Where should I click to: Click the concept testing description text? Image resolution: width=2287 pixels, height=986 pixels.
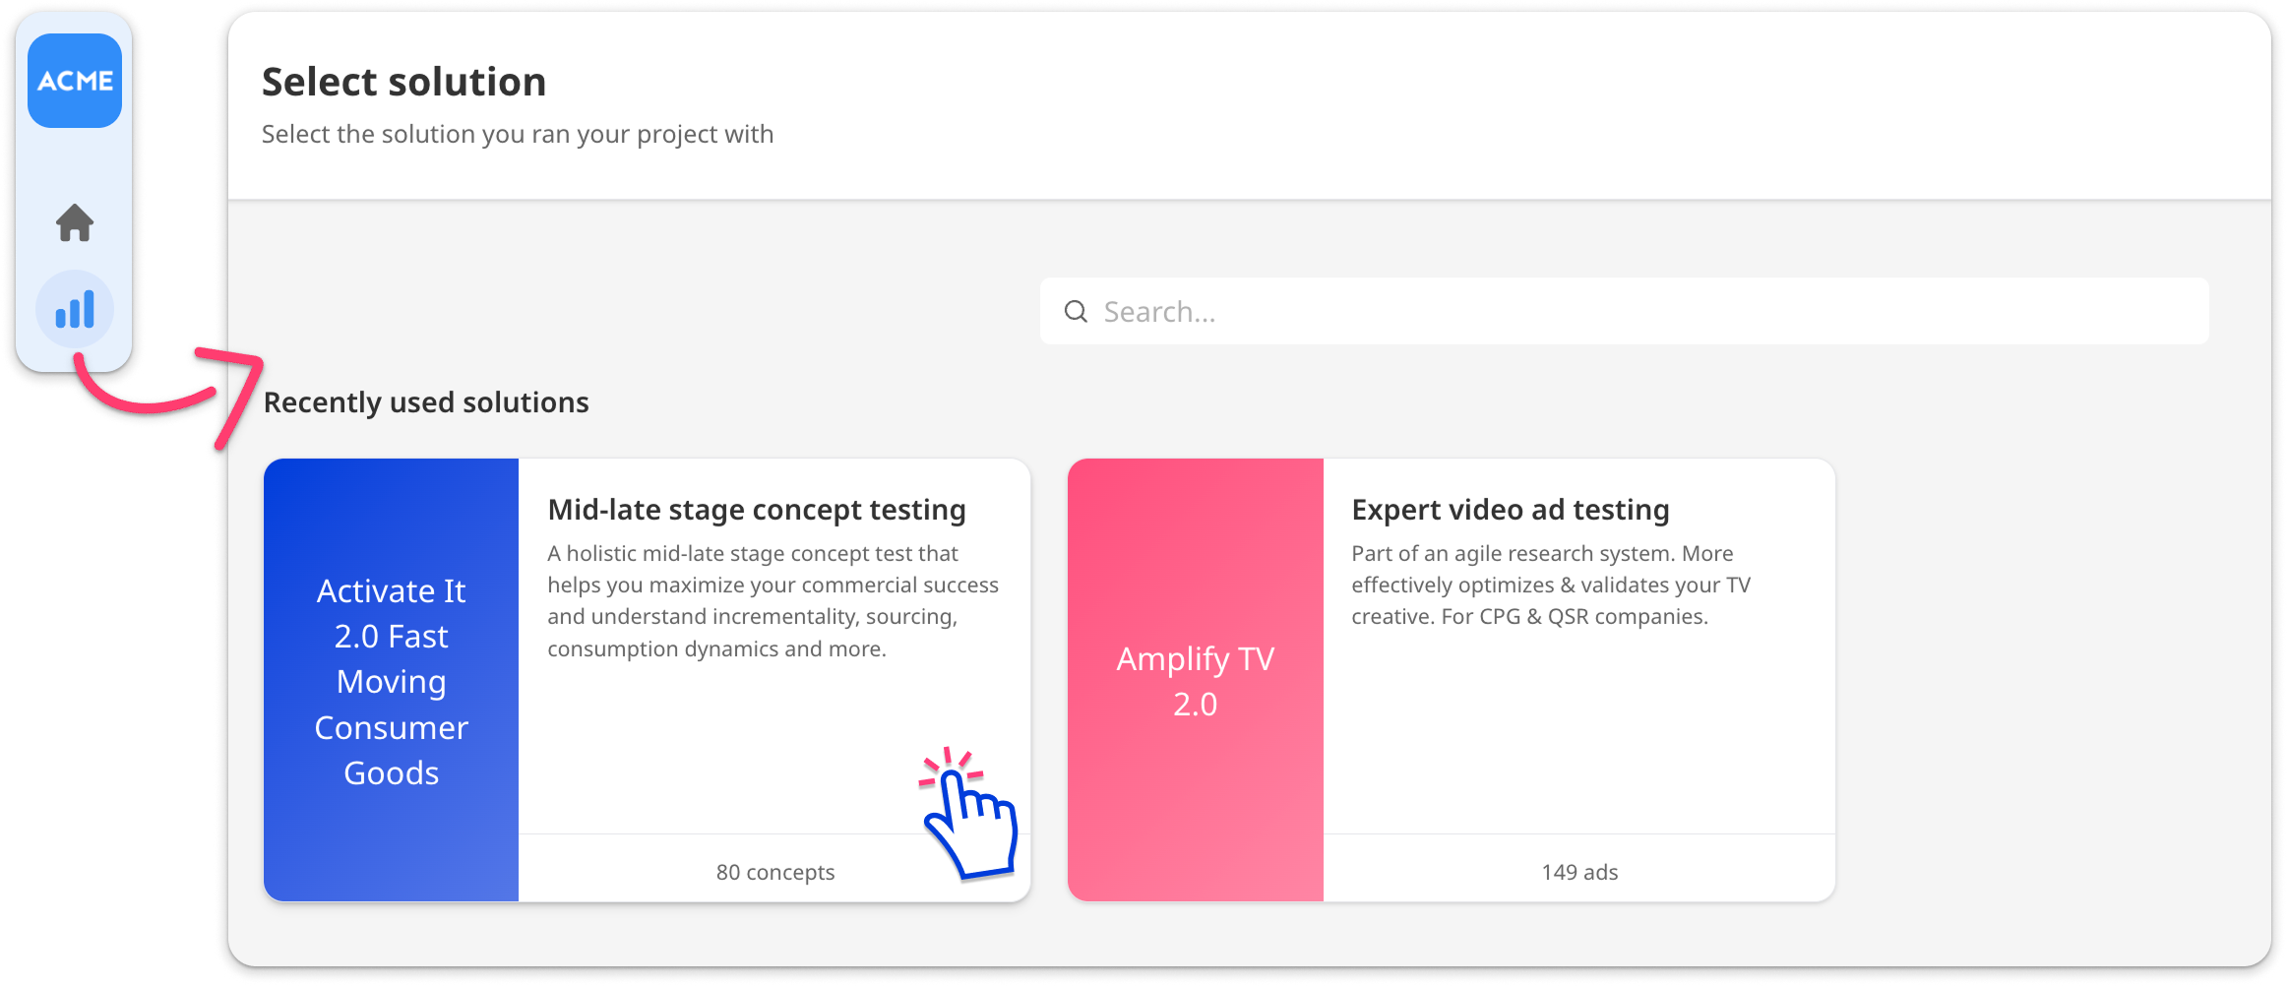click(x=773, y=601)
